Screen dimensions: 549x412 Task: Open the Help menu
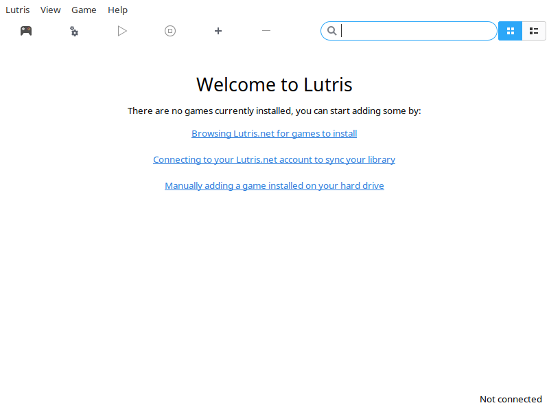pos(117,10)
